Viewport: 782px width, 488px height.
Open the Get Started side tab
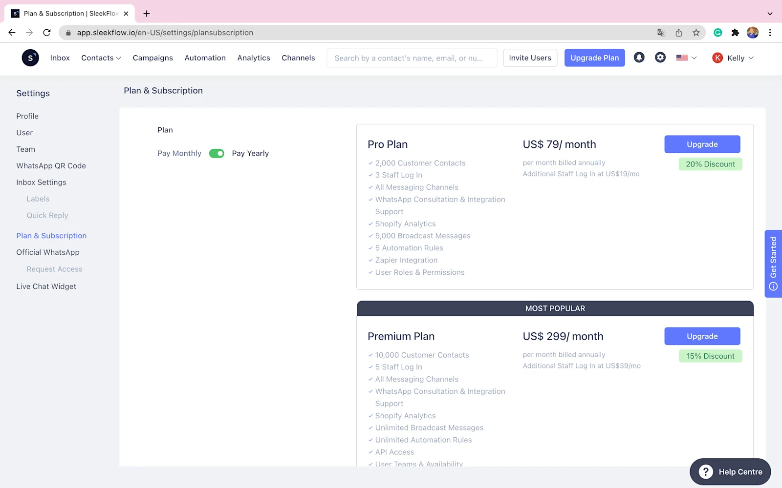[773, 264]
